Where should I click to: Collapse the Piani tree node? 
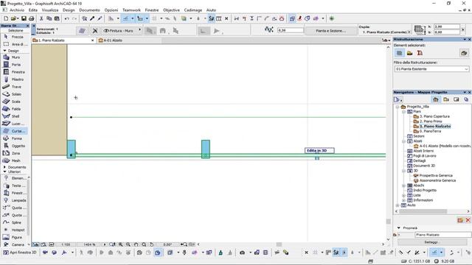403,111
